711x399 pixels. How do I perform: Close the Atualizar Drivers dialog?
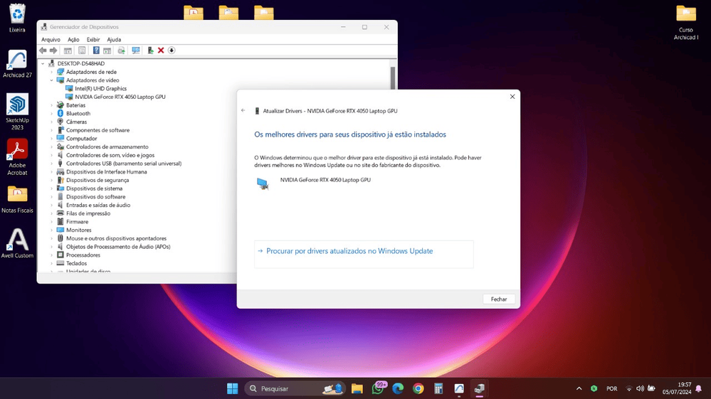[512, 97]
